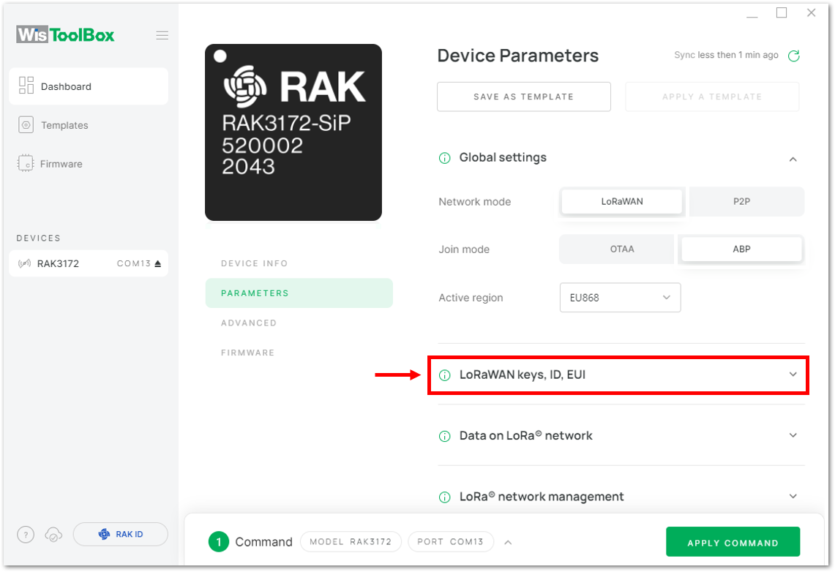Image resolution: width=835 pixels, height=572 pixels.
Task: Switch to the Parameters tab
Action: pyautogui.click(x=299, y=293)
